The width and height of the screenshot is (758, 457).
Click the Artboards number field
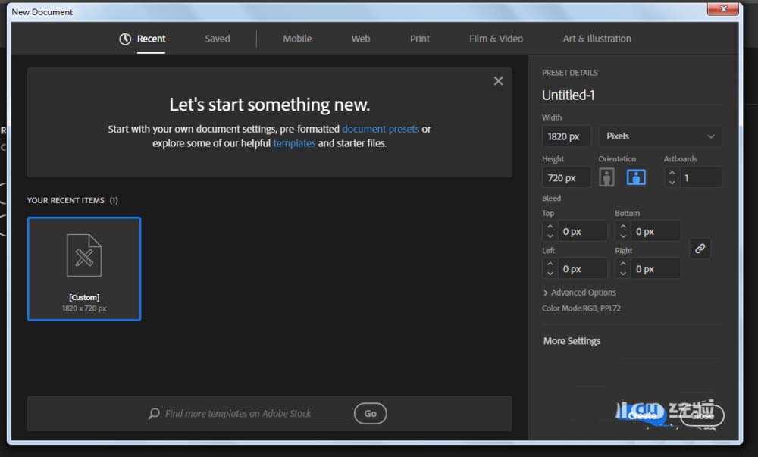coord(701,178)
